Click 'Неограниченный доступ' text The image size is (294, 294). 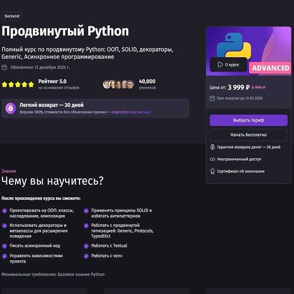point(239,159)
